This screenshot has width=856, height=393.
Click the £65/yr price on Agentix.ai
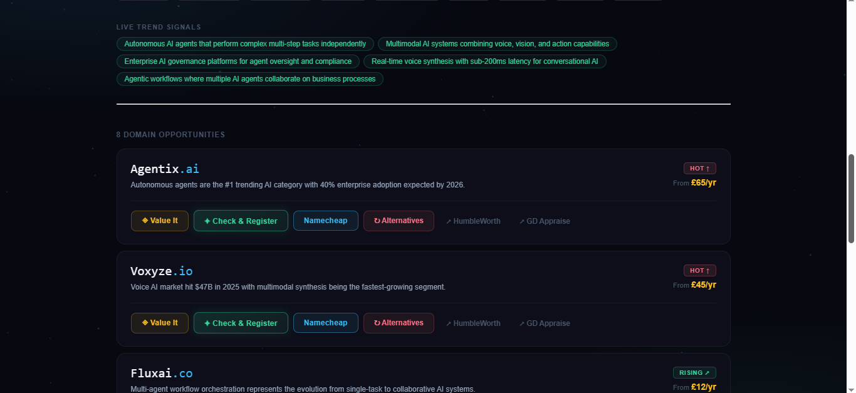pyautogui.click(x=703, y=182)
